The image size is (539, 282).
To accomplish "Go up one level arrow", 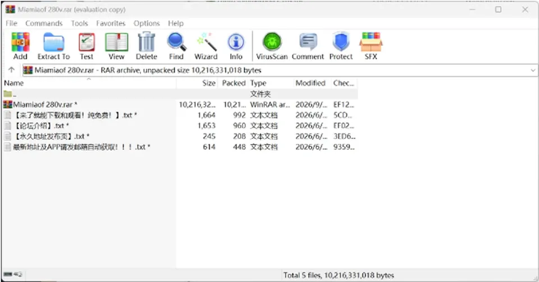I will (11, 70).
